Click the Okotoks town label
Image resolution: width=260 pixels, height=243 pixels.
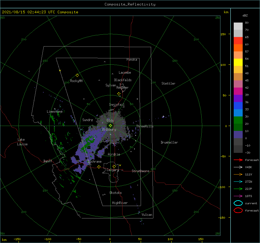pyautogui.click(x=116, y=193)
